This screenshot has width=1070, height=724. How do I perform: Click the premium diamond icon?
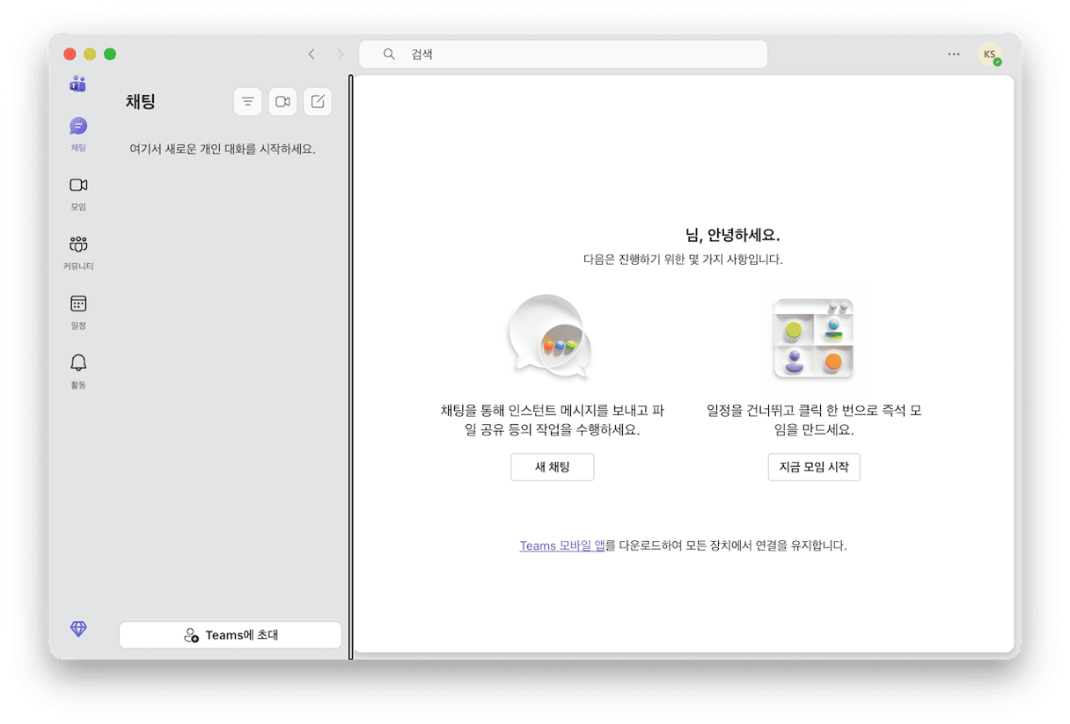click(x=78, y=629)
